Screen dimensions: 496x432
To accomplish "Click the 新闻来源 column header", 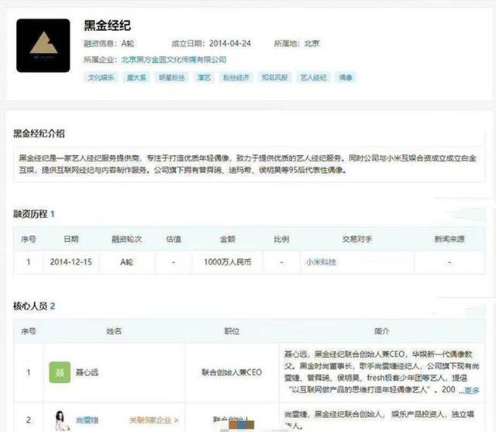I will (x=449, y=239).
